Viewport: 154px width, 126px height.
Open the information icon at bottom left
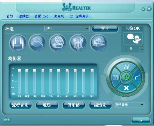tap(7, 120)
